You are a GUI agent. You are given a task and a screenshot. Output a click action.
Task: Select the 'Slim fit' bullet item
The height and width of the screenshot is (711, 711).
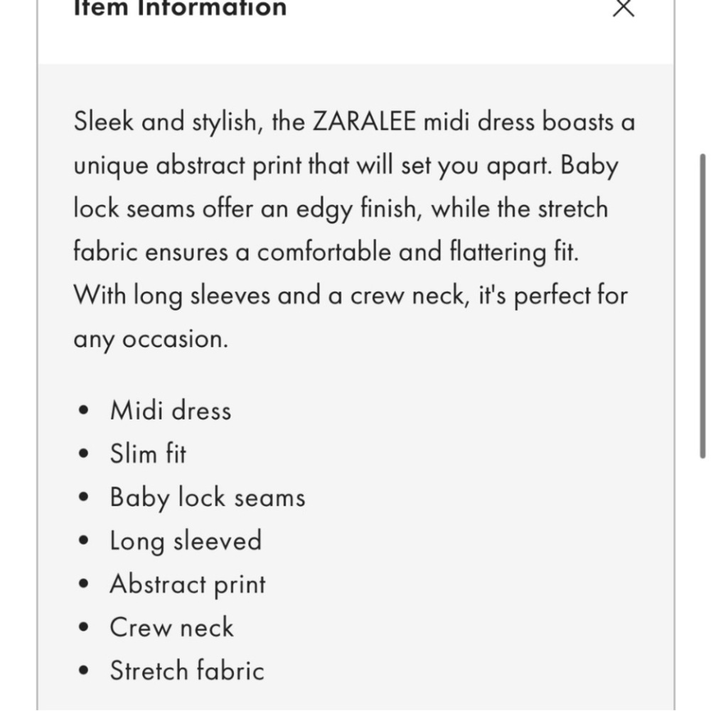[148, 454]
